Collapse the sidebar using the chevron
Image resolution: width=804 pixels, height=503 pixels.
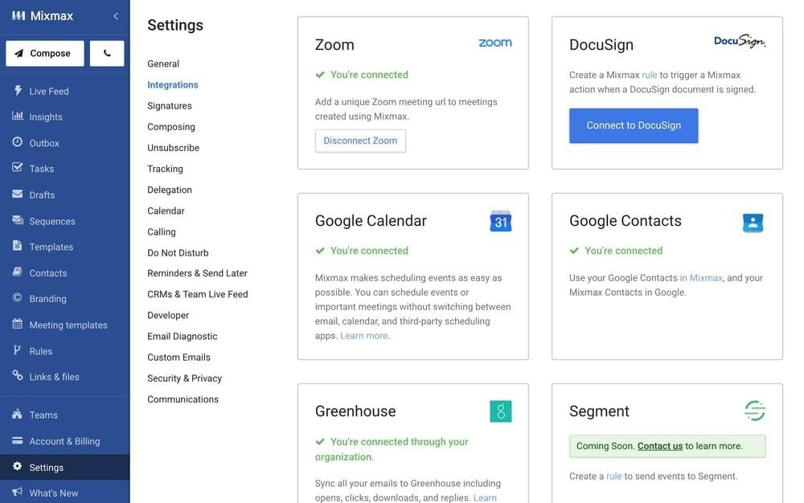tap(115, 14)
